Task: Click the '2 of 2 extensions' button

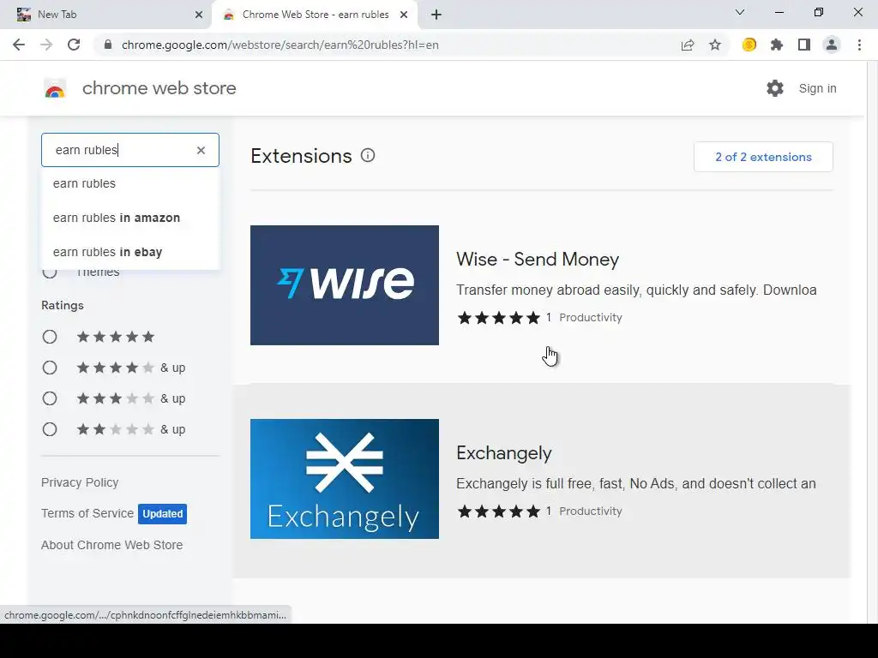Action: [763, 157]
